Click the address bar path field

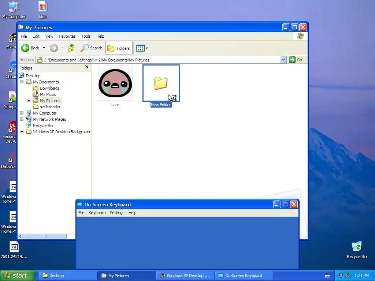158,60
